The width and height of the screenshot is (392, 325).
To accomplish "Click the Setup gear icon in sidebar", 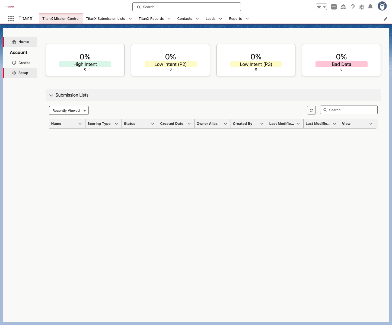I will [14, 73].
